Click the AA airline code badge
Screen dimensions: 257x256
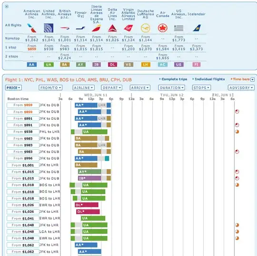31,65
